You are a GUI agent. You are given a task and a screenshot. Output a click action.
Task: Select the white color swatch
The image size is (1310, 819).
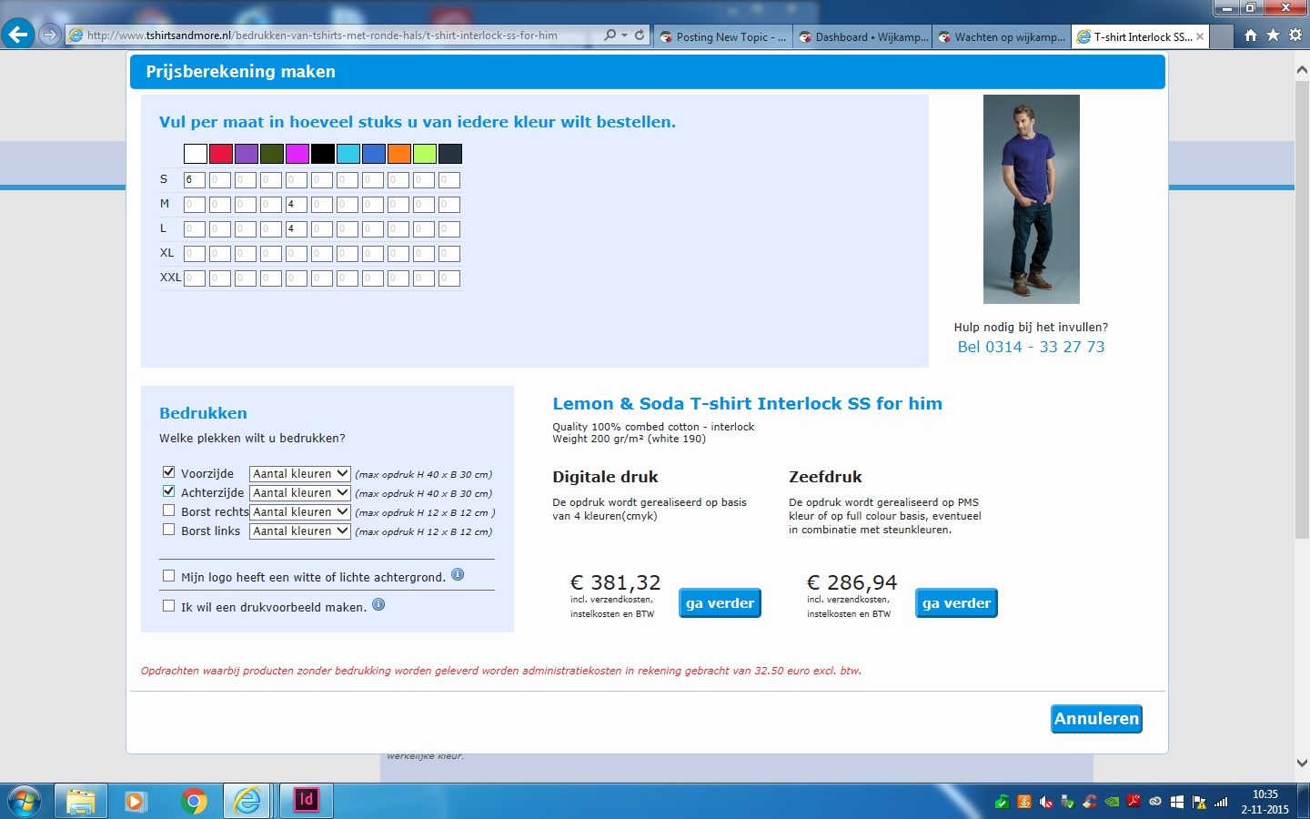pos(196,154)
